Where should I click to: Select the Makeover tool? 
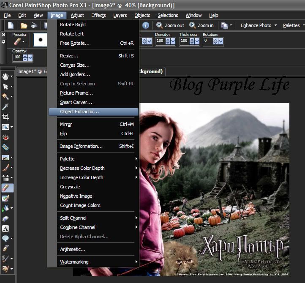click(5, 147)
